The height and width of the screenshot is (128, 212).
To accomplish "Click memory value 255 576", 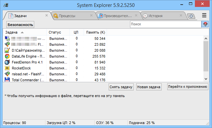I will [x=99, y=56].
